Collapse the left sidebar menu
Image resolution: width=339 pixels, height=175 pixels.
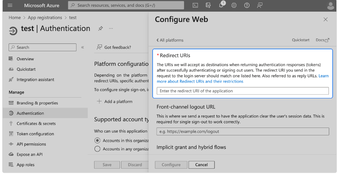[x=82, y=47]
